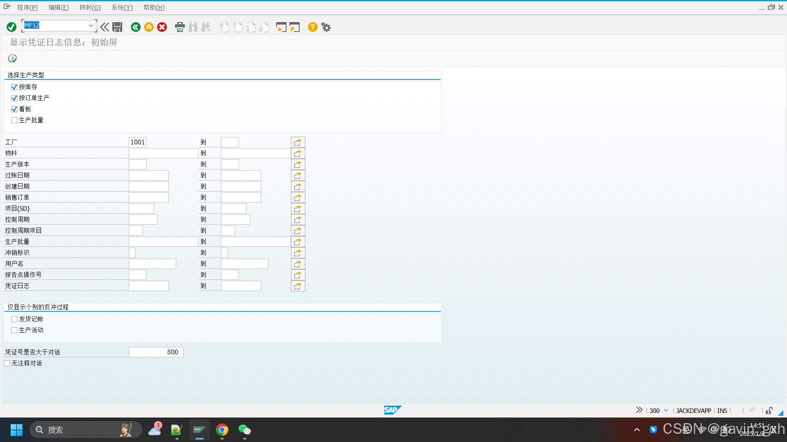Open the 程序(P) menu
Image resolution: width=787 pixels, height=442 pixels.
click(x=27, y=7)
